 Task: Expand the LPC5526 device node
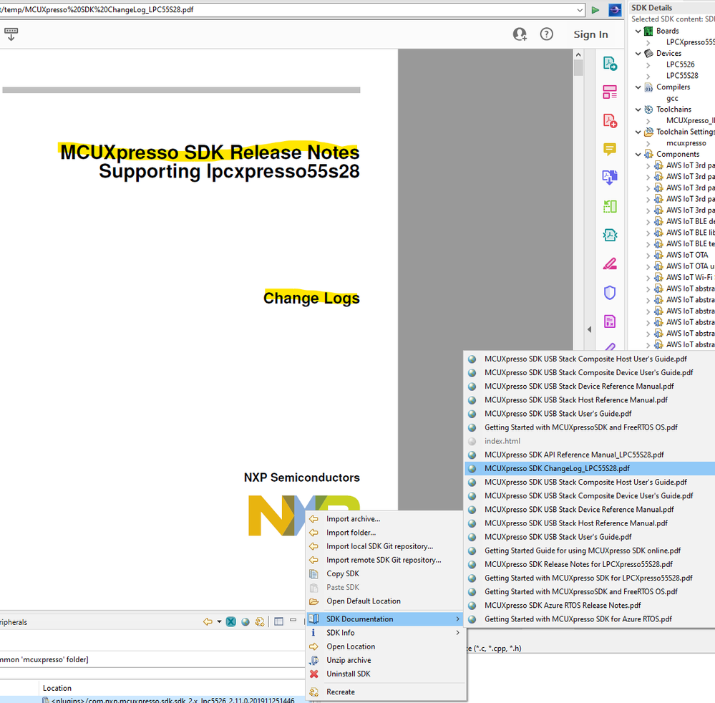(x=648, y=64)
